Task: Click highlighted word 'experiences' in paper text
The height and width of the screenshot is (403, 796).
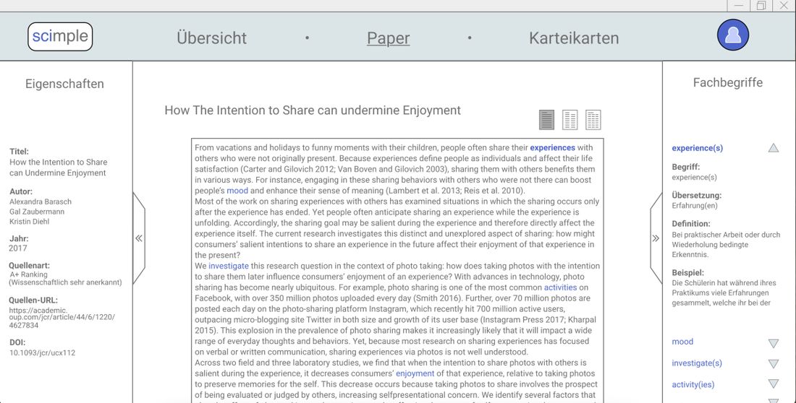Action: pos(552,147)
